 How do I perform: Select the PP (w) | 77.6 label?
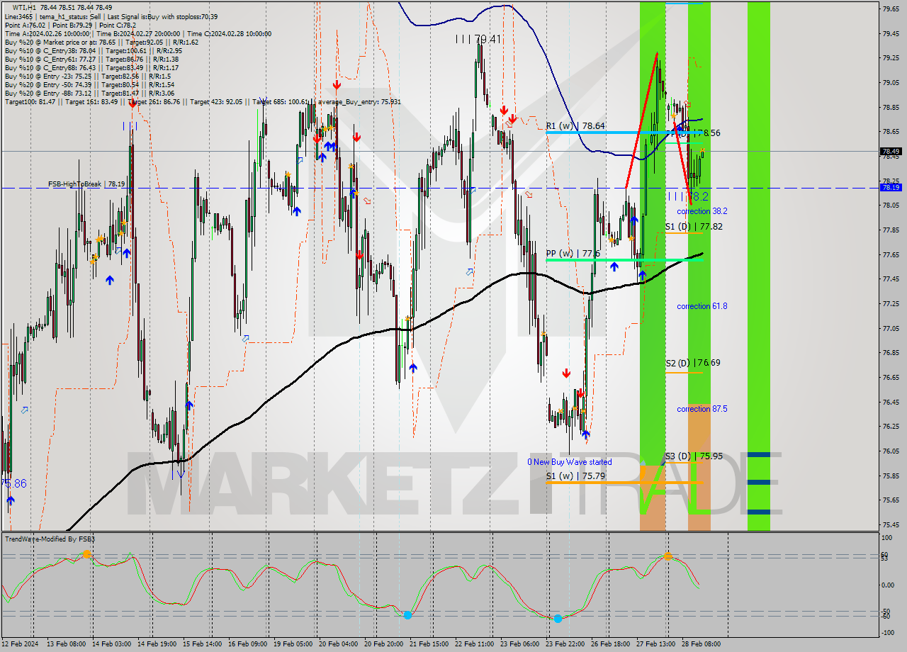coord(573,254)
